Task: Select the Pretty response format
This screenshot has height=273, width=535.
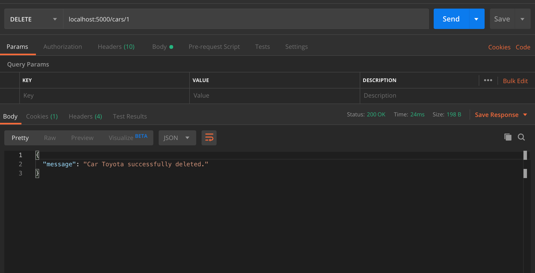Action: [20, 138]
